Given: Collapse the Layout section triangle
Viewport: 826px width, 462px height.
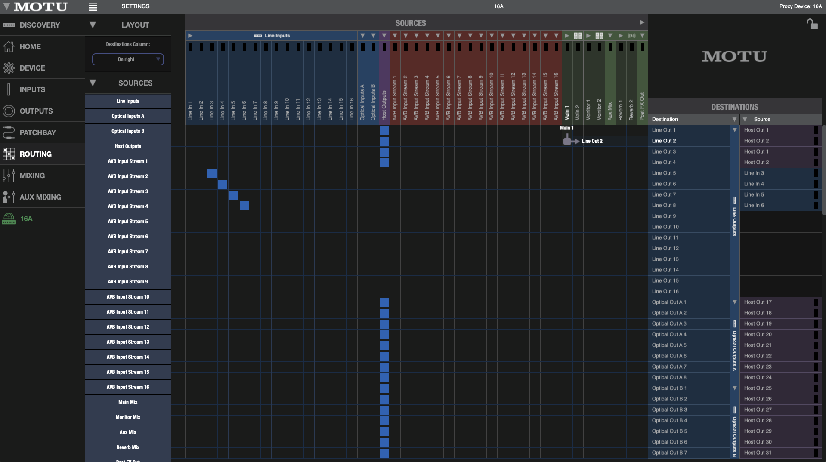Looking at the screenshot, I should 93,25.
